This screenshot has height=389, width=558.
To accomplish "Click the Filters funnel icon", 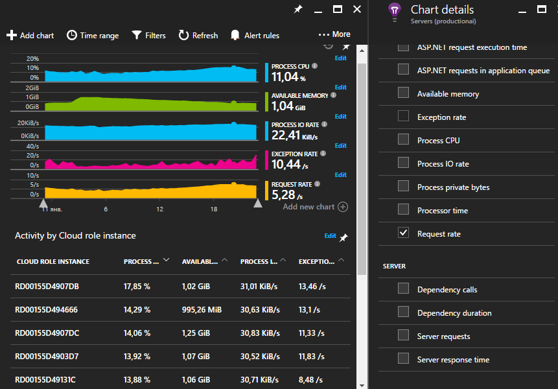I will [x=137, y=35].
